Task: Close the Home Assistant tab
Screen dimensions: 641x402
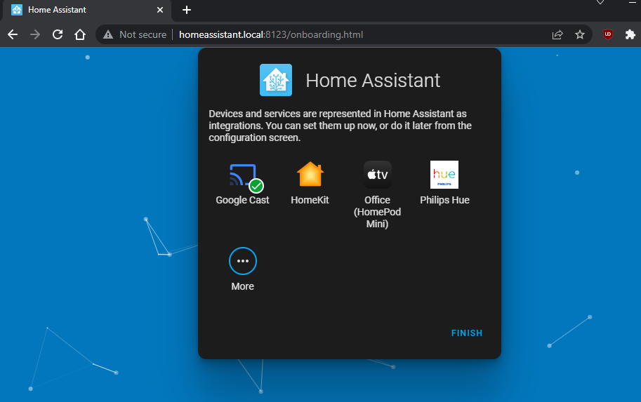Action: (x=160, y=10)
